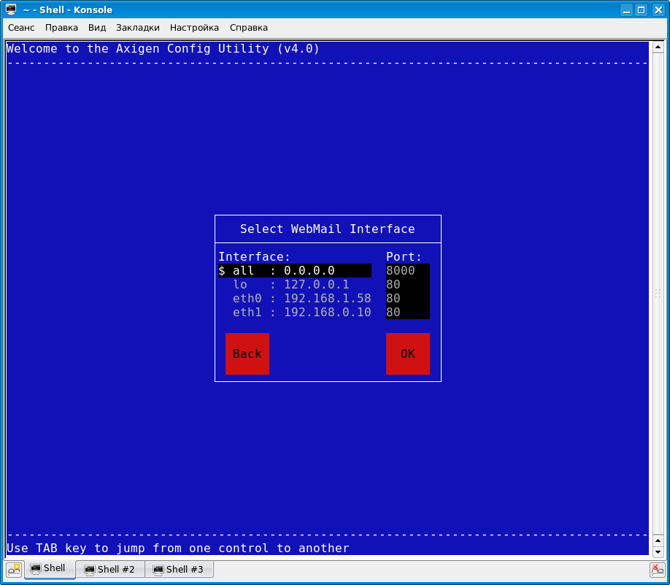Switch to the Shell #3 tab
This screenshot has height=585, width=670.
click(x=179, y=570)
